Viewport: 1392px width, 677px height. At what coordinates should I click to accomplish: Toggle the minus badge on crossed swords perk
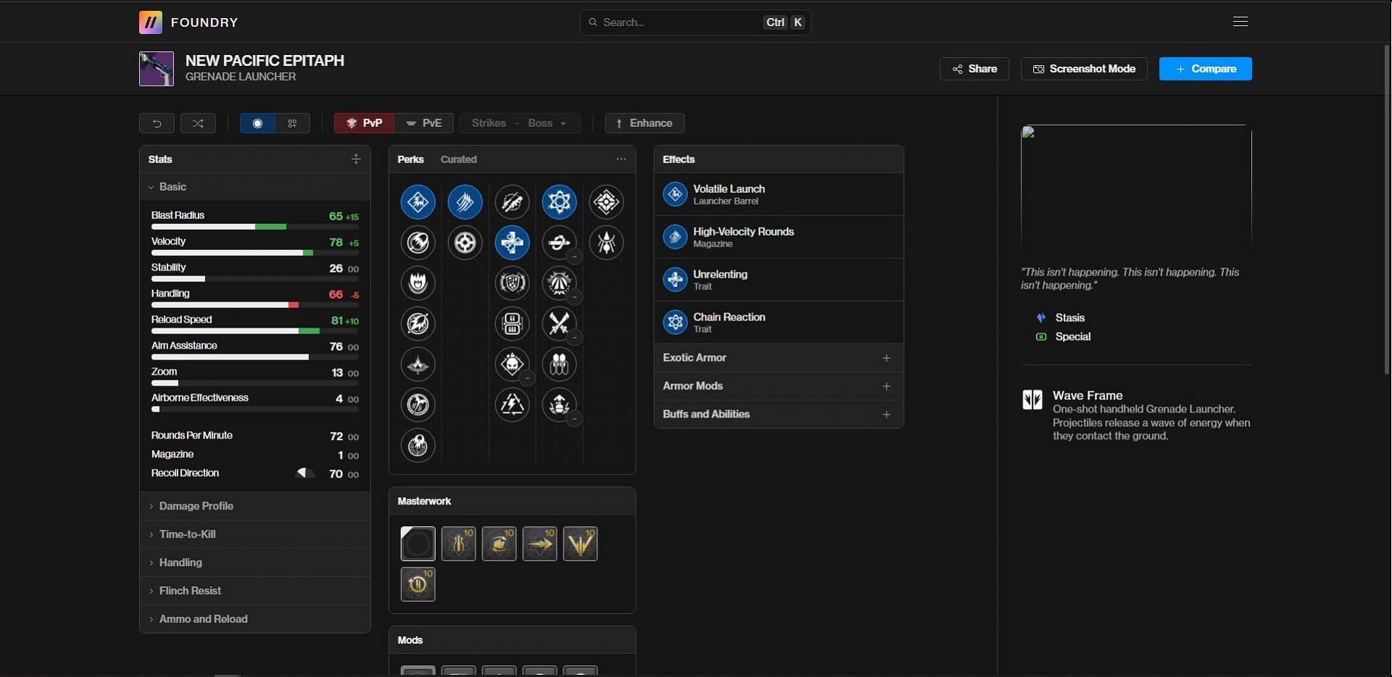coord(574,338)
